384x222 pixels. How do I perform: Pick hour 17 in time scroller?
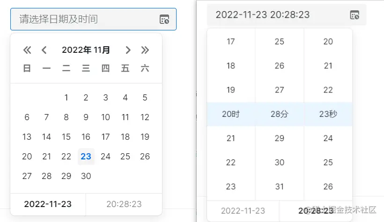pyautogui.click(x=231, y=42)
